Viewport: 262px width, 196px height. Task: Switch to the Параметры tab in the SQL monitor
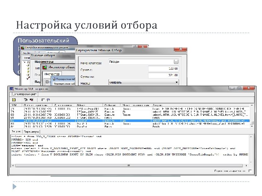(31, 132)
